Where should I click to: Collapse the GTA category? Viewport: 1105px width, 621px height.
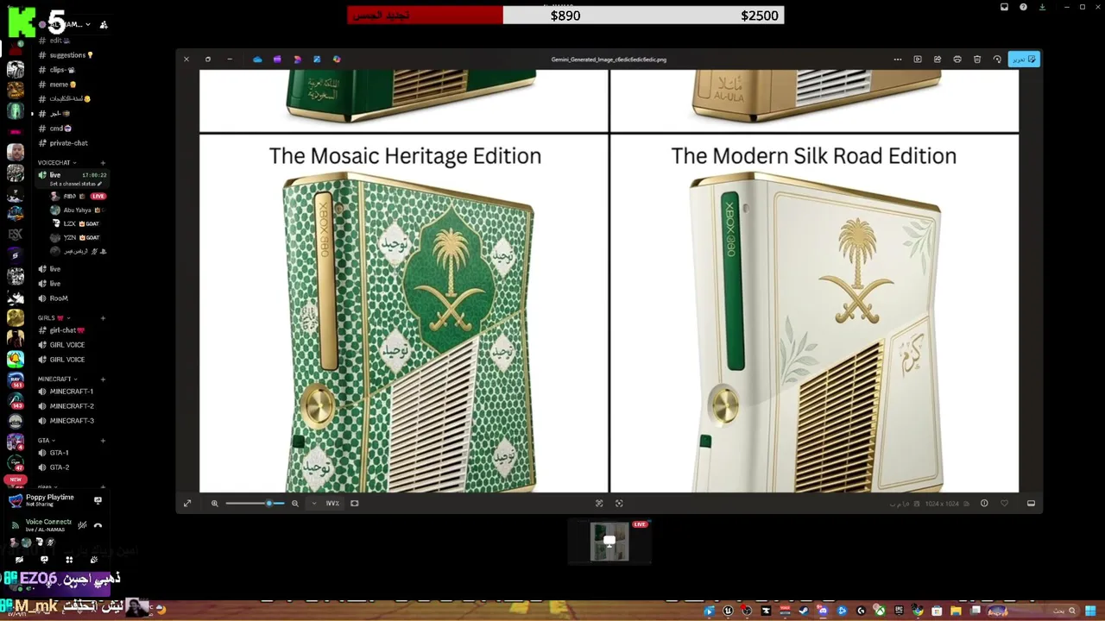coord(46,441)
